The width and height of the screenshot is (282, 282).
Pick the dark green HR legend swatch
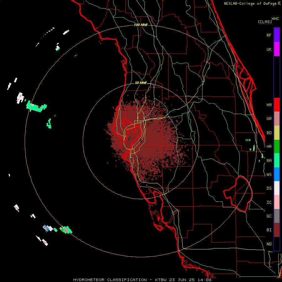pos(277,147)
